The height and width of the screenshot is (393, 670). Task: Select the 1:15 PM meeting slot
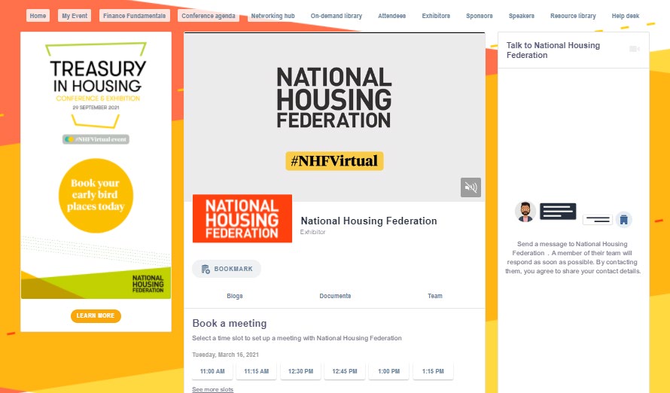point(433,371)
